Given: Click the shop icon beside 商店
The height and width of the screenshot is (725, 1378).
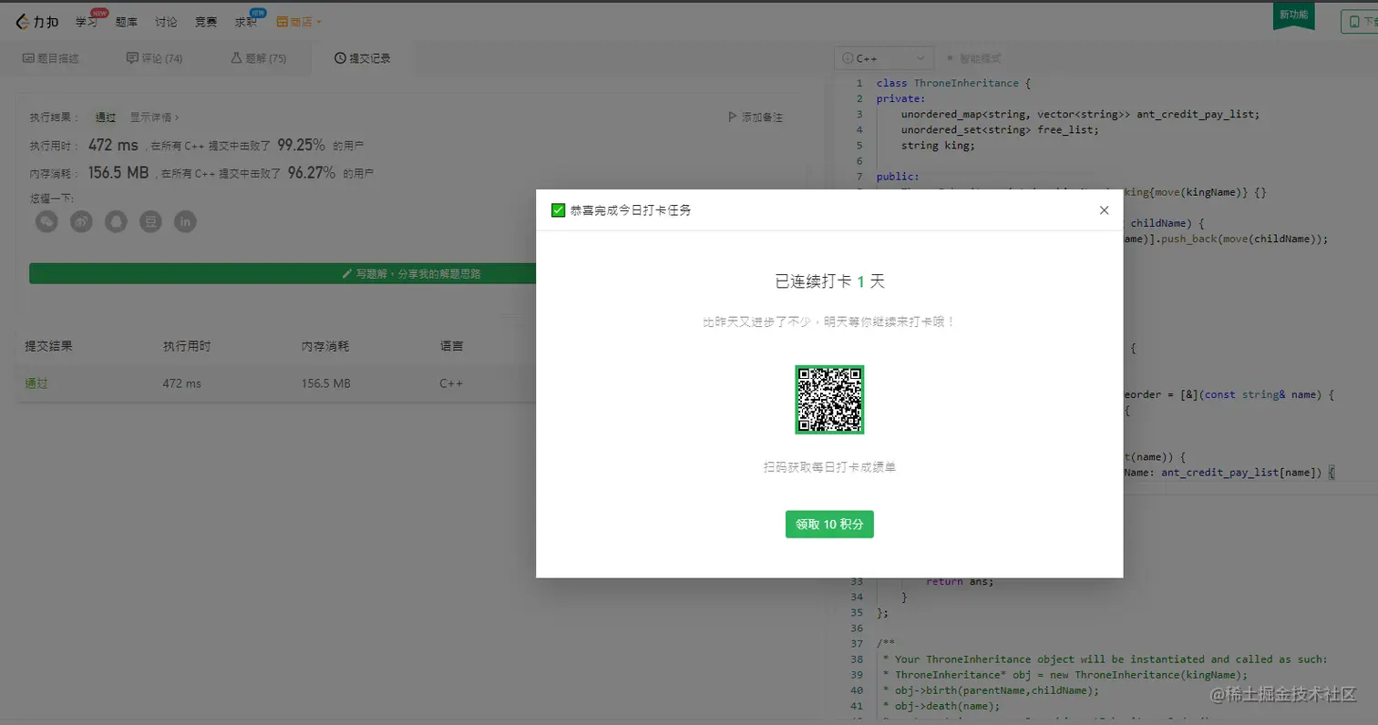Looking at the screenshot, I should (282, 21).
